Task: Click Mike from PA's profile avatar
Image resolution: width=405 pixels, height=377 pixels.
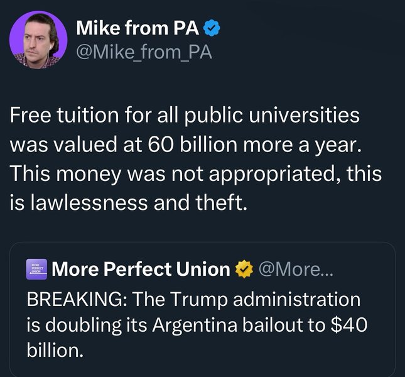Action: [x=39, y=40]
